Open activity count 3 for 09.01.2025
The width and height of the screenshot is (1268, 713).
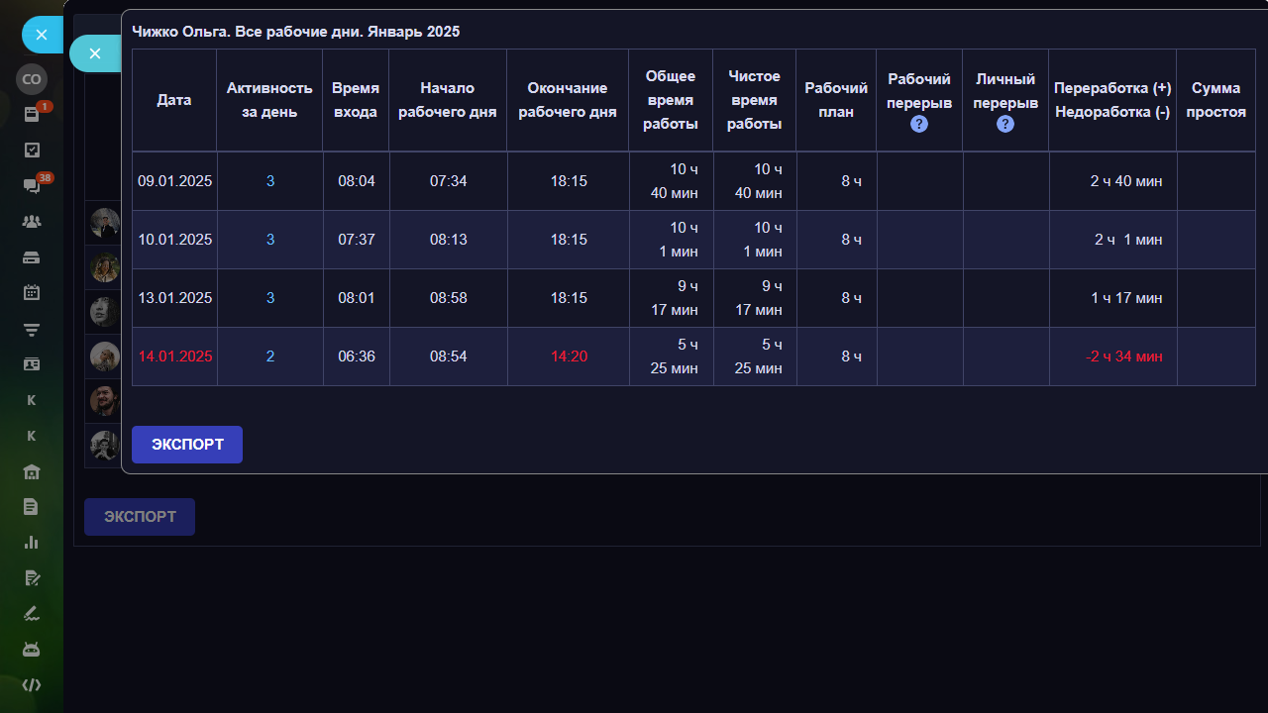270,181
